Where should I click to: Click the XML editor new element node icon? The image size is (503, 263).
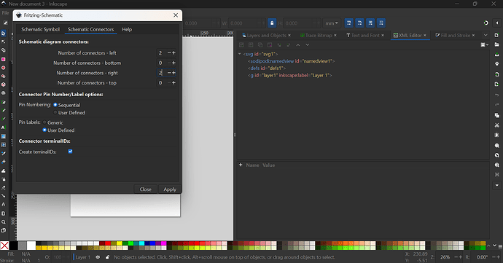[241, 45]
